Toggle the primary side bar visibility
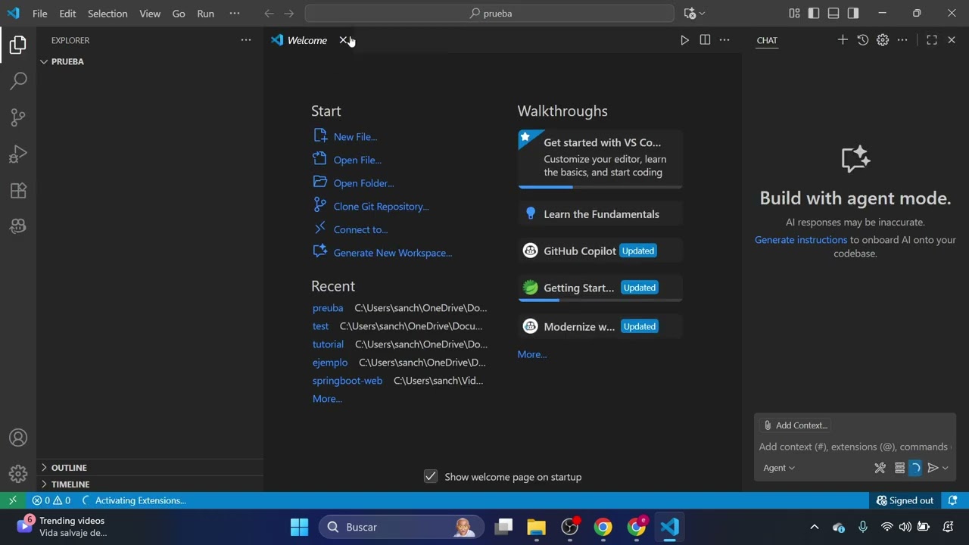The width and height of the screenshot is (969, 545). (x=814, y=13)
